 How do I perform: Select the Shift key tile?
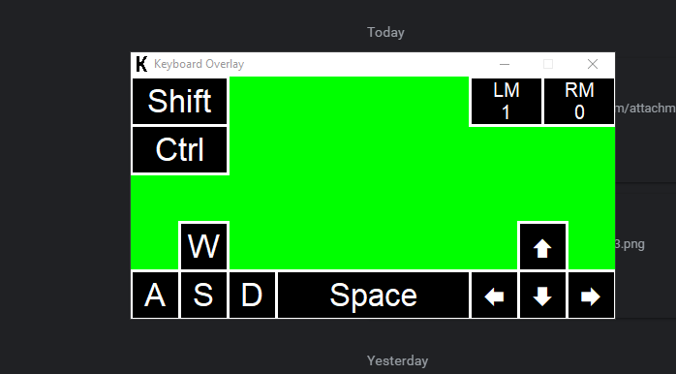(179, 102)
